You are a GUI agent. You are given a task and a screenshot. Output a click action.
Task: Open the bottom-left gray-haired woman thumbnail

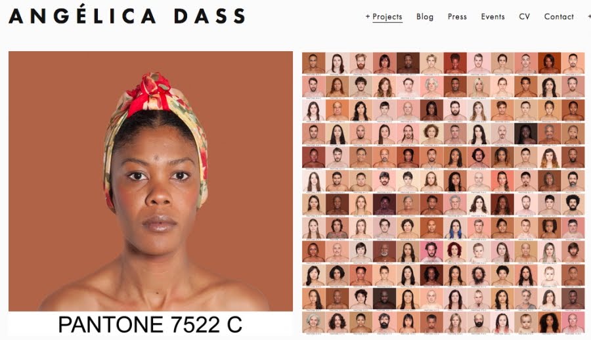click(x=313, y=323)
